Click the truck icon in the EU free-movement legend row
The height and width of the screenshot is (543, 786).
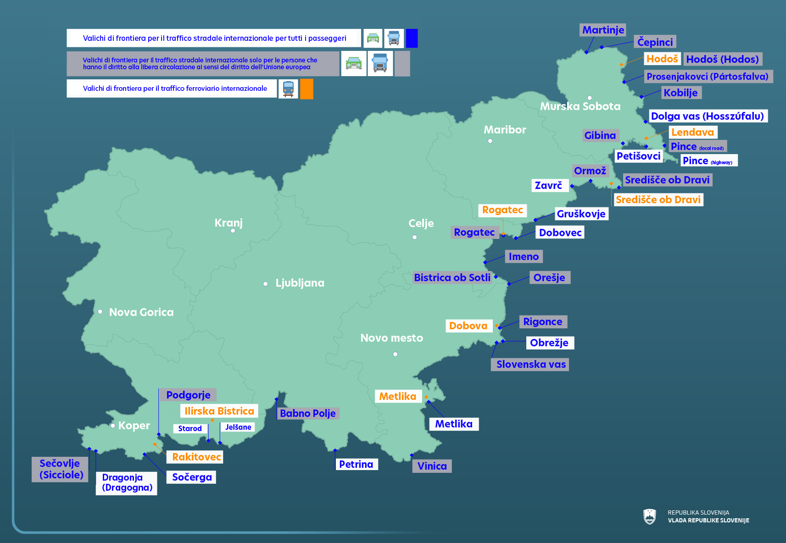380,63
